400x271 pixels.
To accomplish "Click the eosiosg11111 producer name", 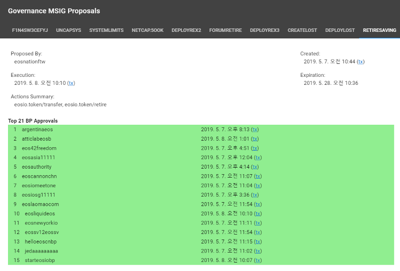I will 38,195.
